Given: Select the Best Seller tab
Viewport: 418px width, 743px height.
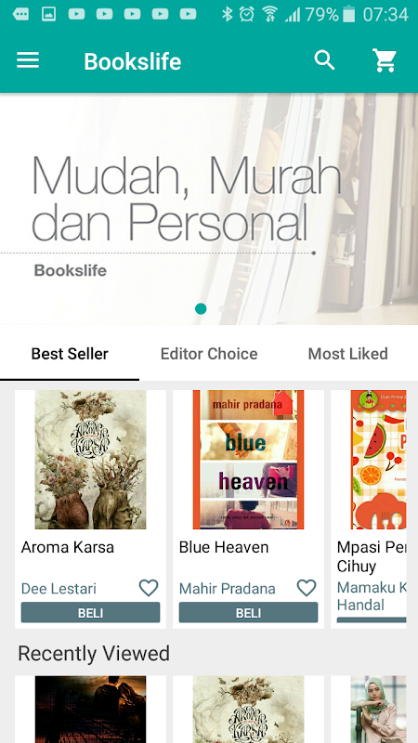Looking at the screenshot, I should click(70, 354).
